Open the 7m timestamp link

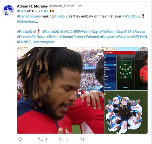coord(80,6)
